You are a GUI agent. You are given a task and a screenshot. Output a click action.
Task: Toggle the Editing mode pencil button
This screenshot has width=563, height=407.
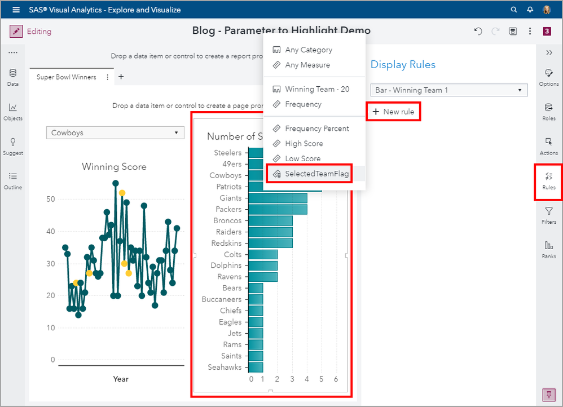(x=16, y=32)
